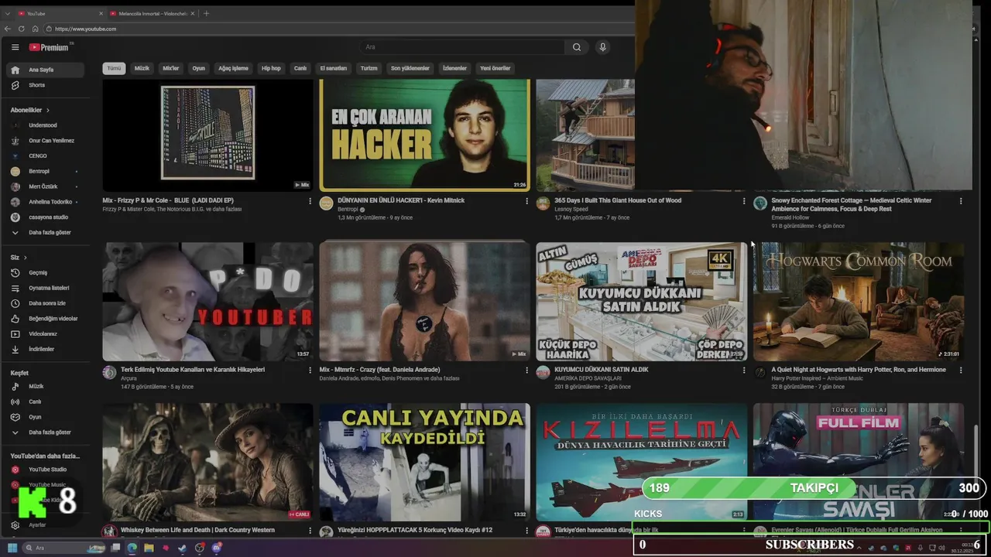Expand the Siz section chevron

26,257
